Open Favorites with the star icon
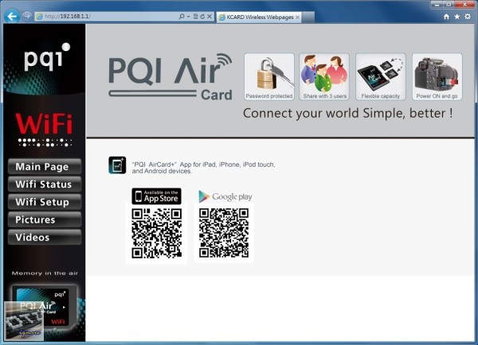The width and height of the screenshot is (478, 345). [457, 17]
